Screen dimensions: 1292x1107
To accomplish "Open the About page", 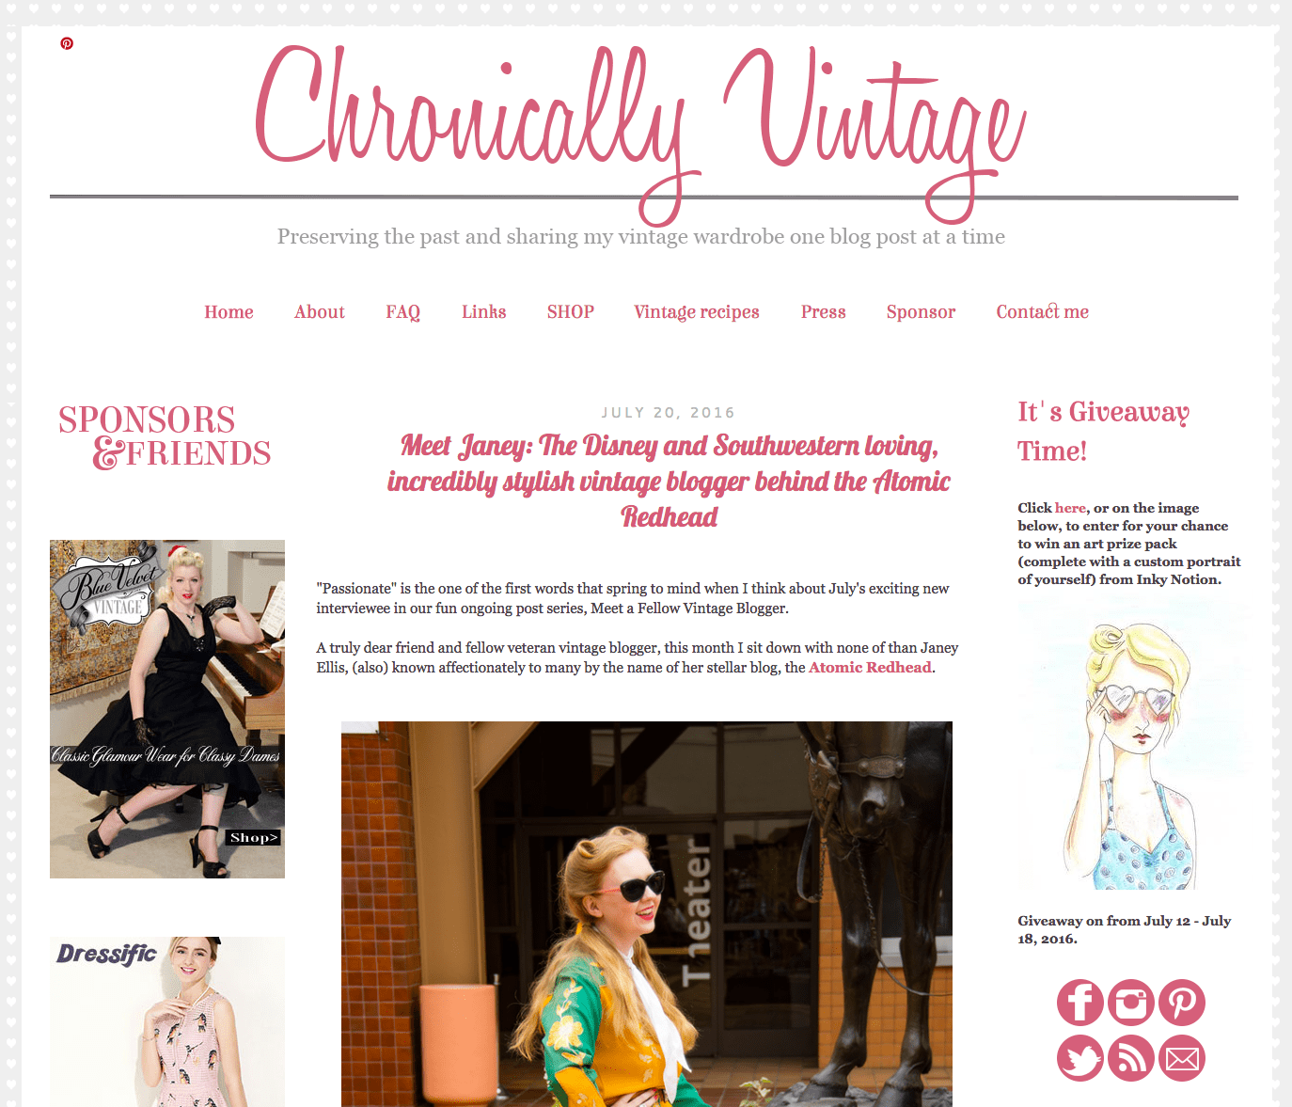I will (x=320, y=312).
